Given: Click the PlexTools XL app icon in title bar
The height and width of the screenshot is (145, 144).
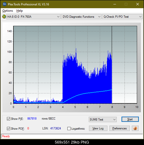Looking at the screenshot, I should click(x=4, y=4).
